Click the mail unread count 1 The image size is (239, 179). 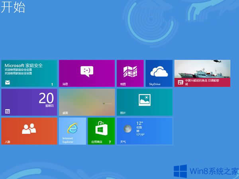[x=52, y=84]
